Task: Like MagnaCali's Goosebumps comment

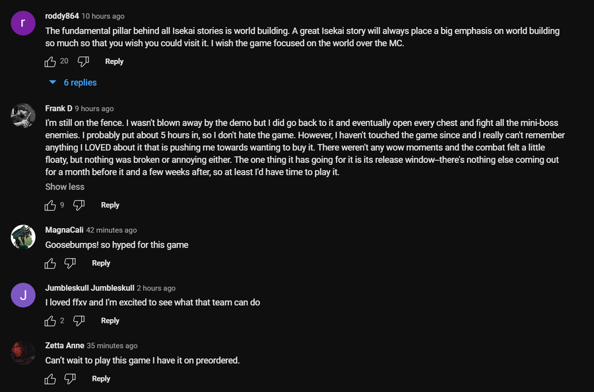Action: [50, 263]
